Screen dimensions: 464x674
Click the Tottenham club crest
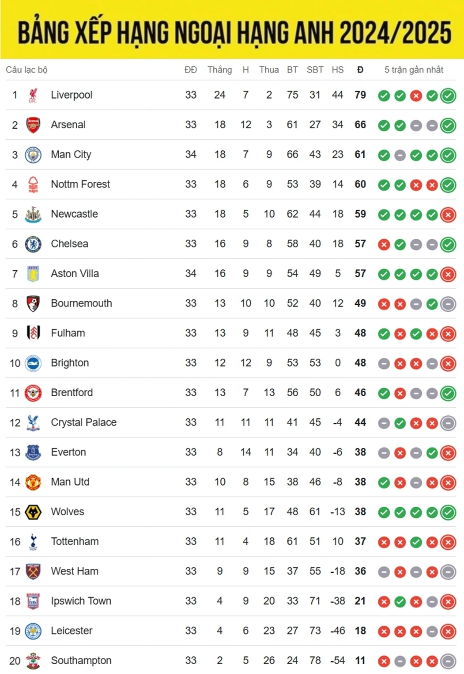[33, 542]
